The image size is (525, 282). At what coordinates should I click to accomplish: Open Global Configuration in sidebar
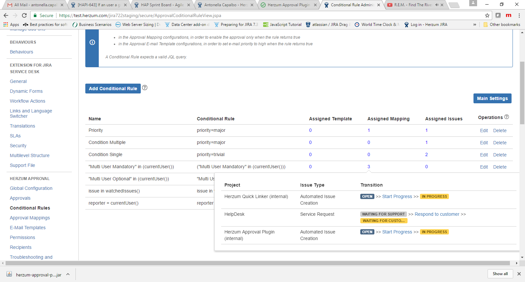31,188
